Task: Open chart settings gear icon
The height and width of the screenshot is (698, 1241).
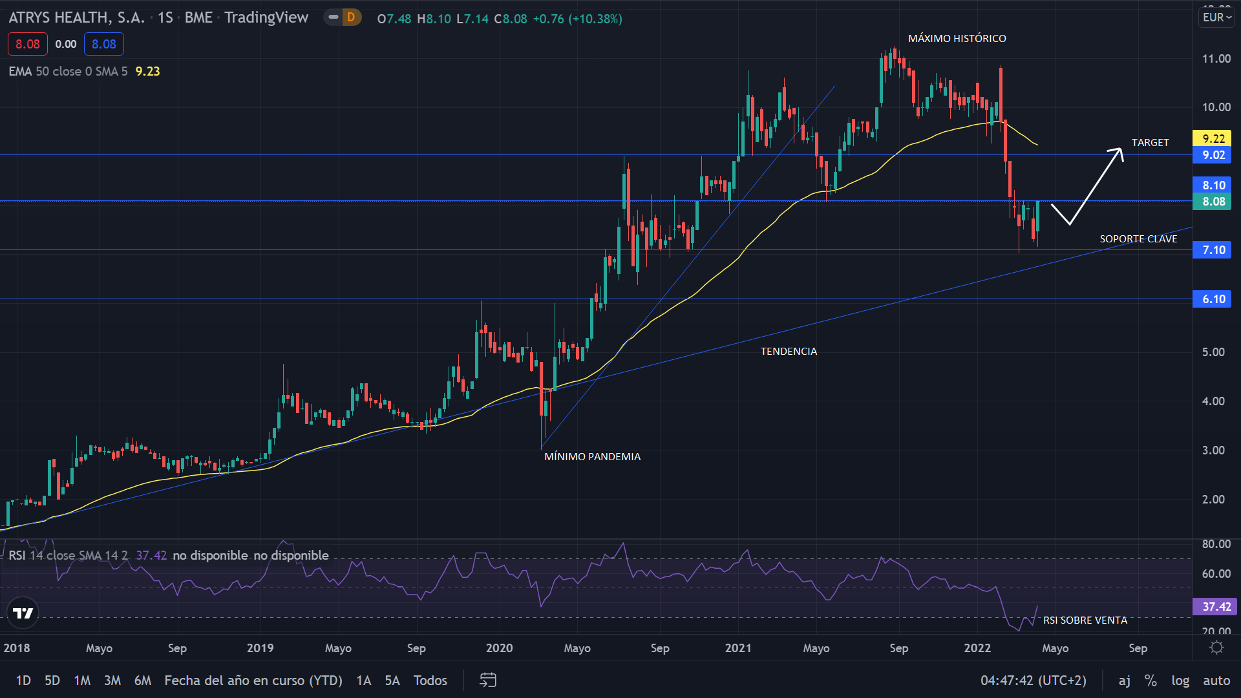Action: [1216, 648]
